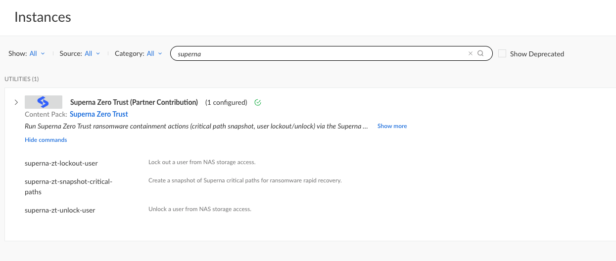Click the Superna Zero Trust (Partner Contribution) title
The height and width of the screenshot is (261, 616).
134,102
